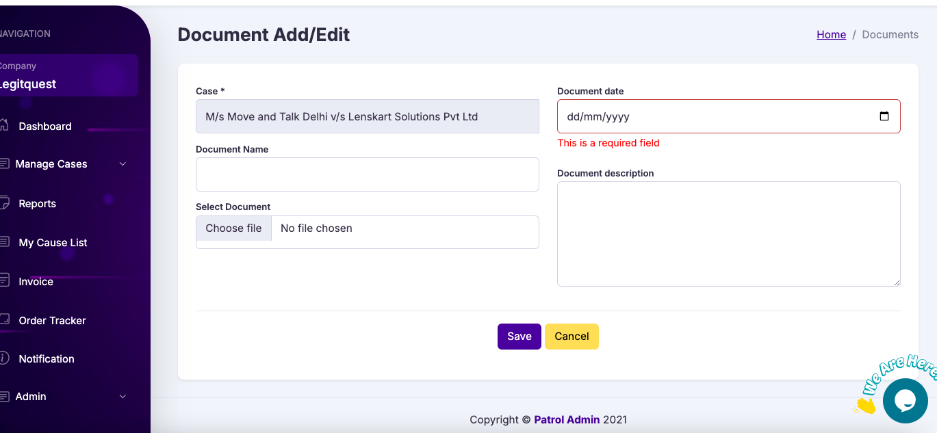Open the chat support bubble icon
The height and width of the screenshot is (433, 937).
pyautogui.click(x=905, y=401)
